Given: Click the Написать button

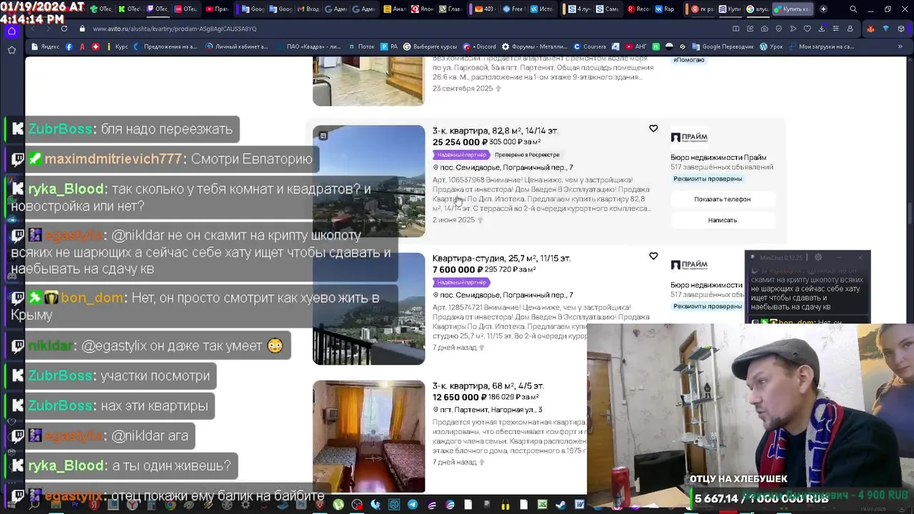Looking at the screenshot, I should 722,220.
